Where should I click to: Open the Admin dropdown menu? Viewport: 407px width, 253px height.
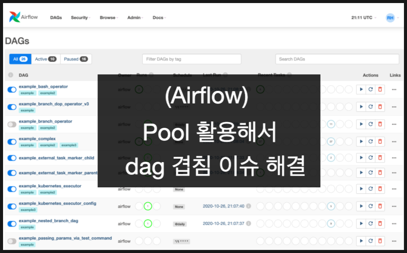point(135,18)
